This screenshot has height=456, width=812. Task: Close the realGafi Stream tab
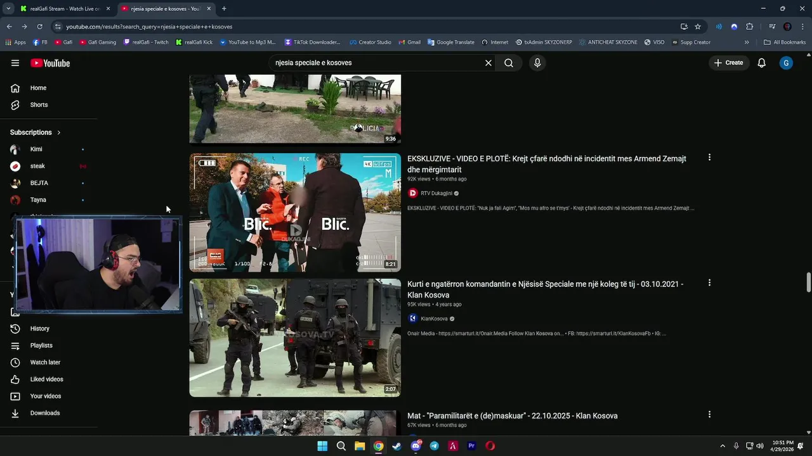pos(108,9)
